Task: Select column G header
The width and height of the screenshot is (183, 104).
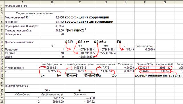Action: (x=165, y=2)
